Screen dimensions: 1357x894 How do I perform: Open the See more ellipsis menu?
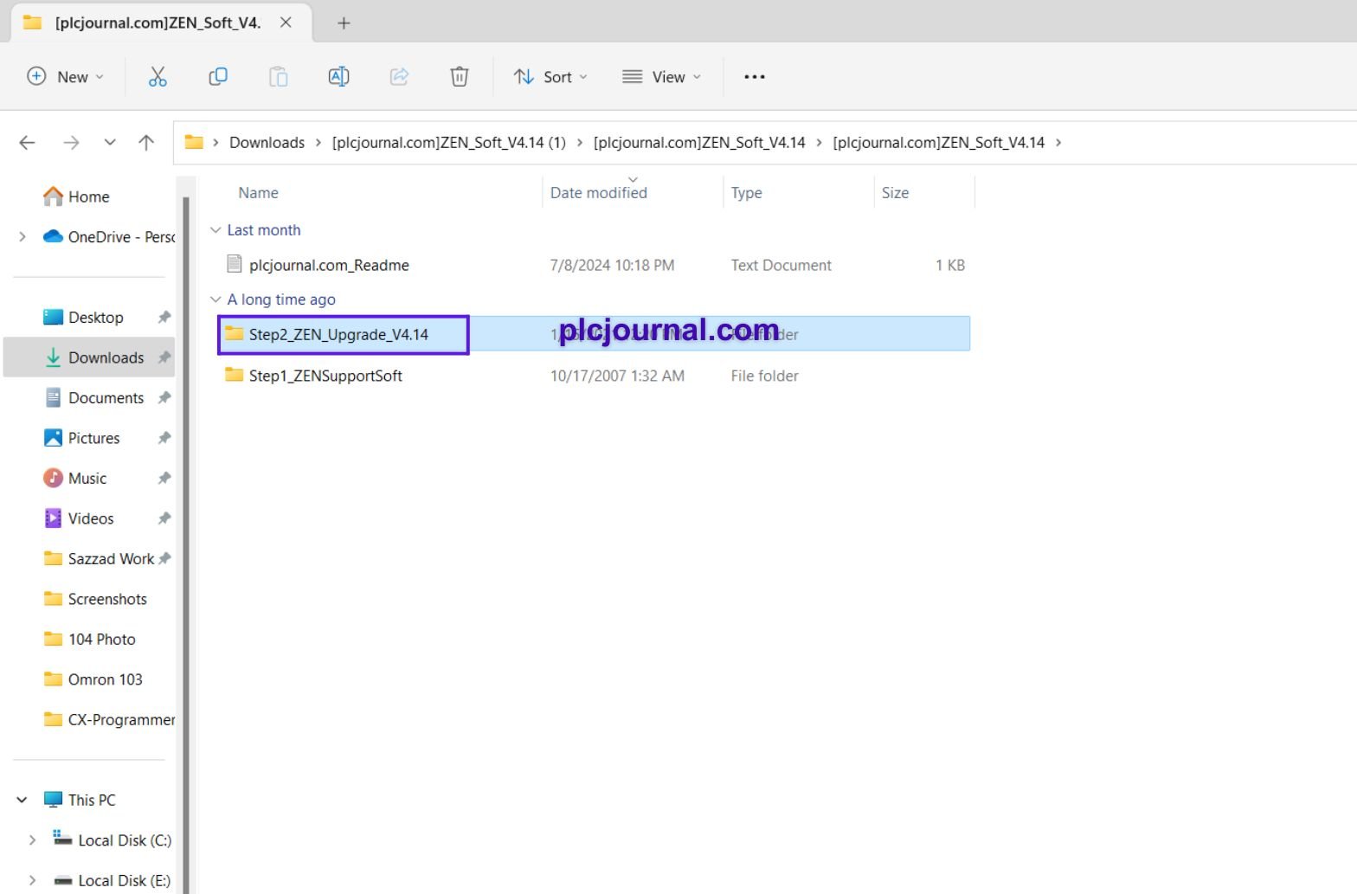coord(755,77)
